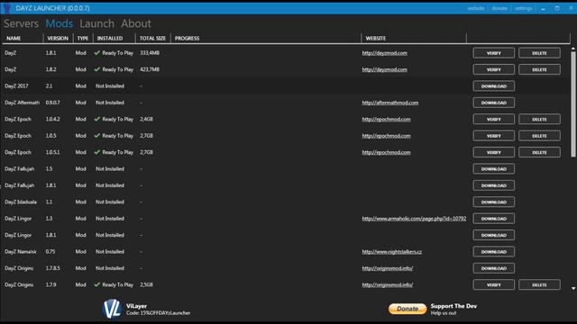This screenshot has width=577, height=324.
Task: Select the DayZ Aftermath row name
Action: coord(22,103)
